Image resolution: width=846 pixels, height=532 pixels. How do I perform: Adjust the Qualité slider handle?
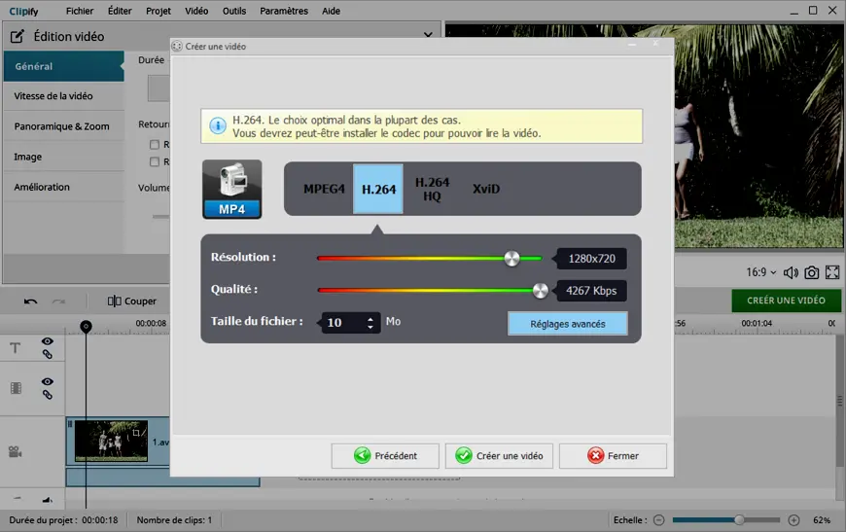pyautogui.click(x=540, y=290)
